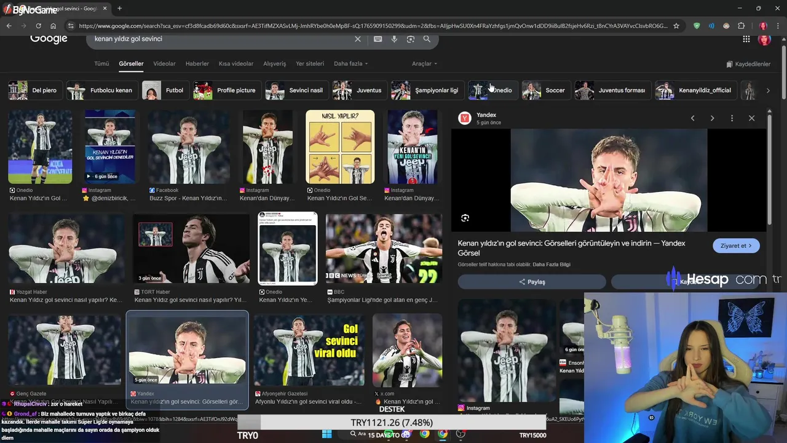Open the Chrome three-dot menu
787x443 pixels.
tap(778, 26)
